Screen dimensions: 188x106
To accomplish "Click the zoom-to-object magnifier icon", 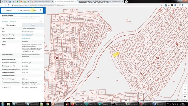I will 38,22.
